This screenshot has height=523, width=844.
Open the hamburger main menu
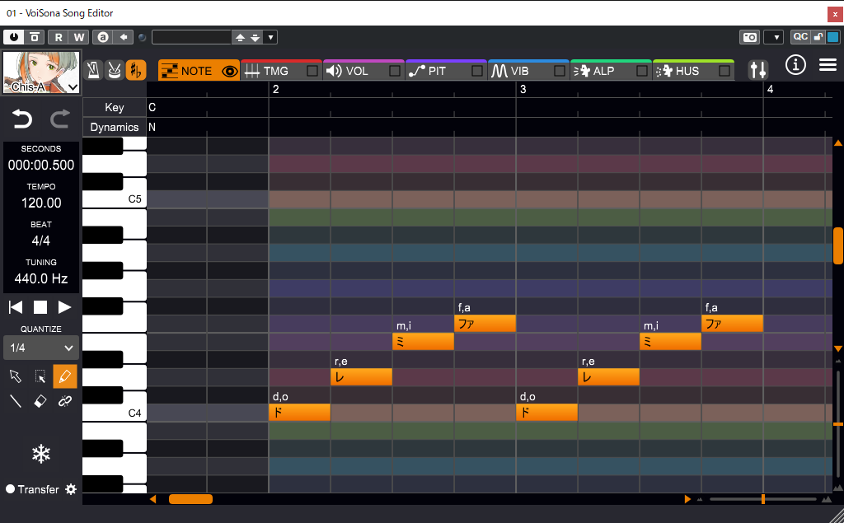[x=828, y=65]
